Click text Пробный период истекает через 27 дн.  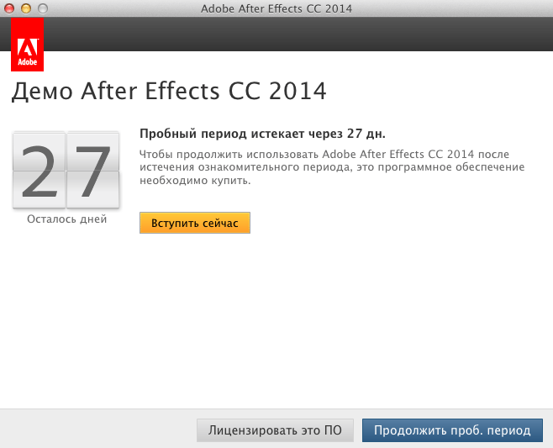click(x=262, y=134)
